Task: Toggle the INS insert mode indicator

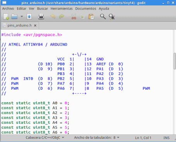Action: pos(166,138)
